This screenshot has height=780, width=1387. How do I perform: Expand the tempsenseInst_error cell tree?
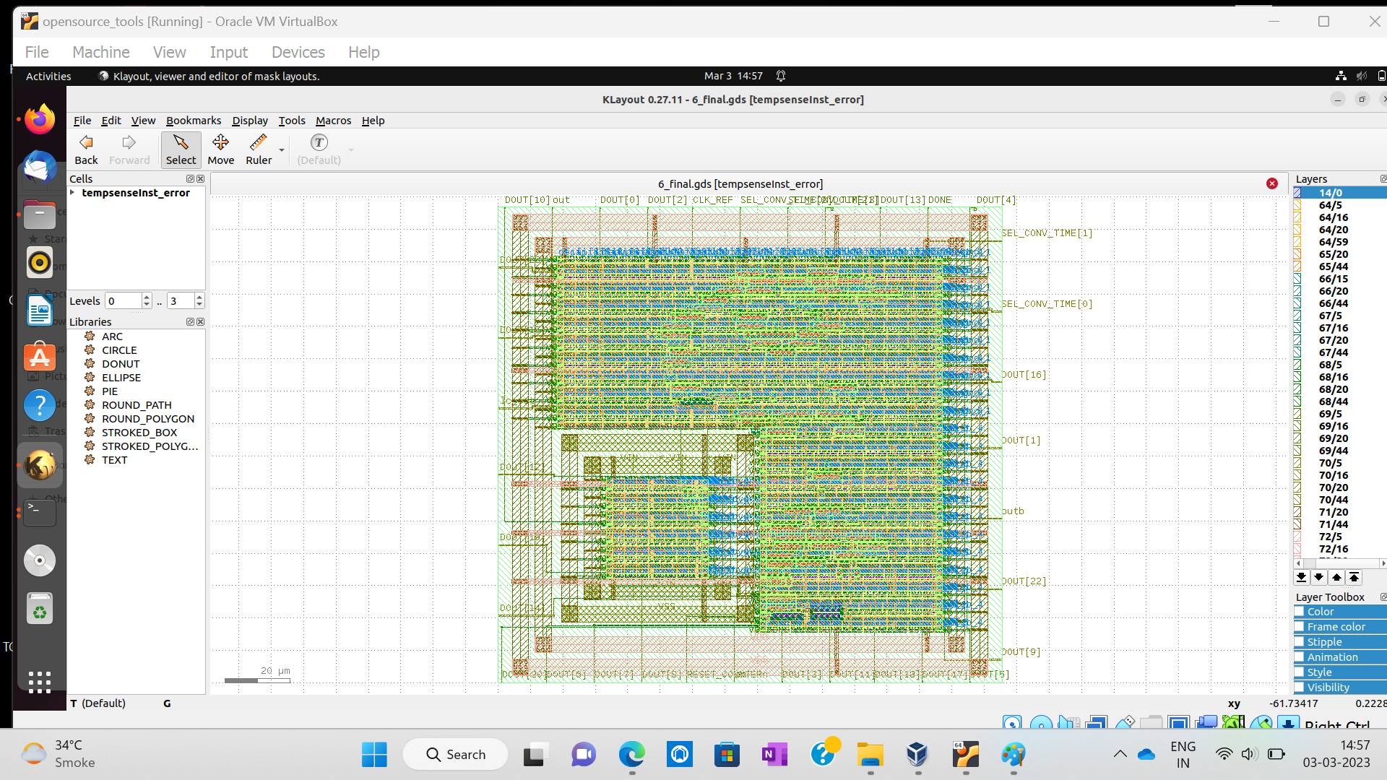point(72,192)
